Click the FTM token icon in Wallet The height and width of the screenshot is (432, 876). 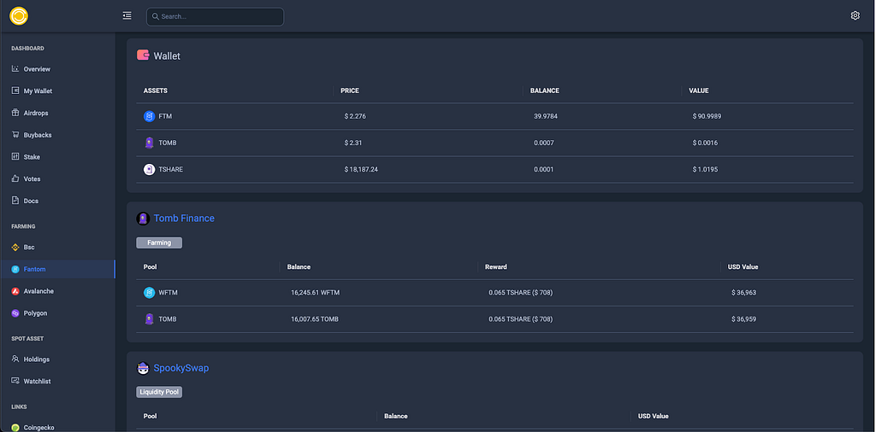[149, 116]
